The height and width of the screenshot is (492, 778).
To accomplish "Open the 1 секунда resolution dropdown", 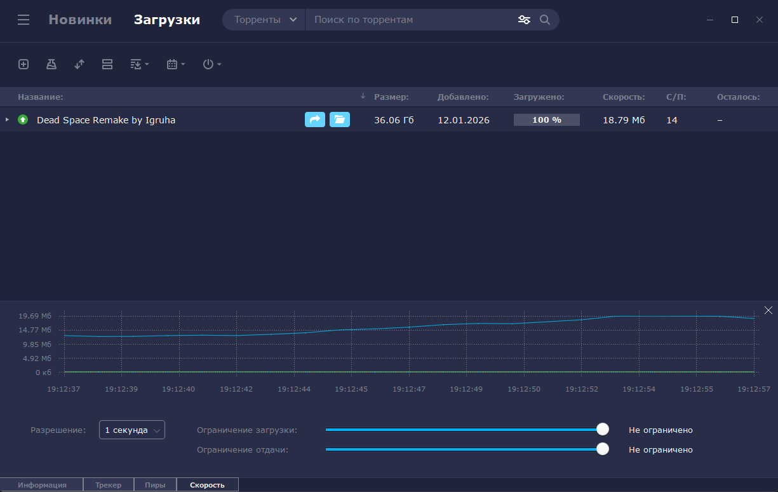I will [132, 430].
